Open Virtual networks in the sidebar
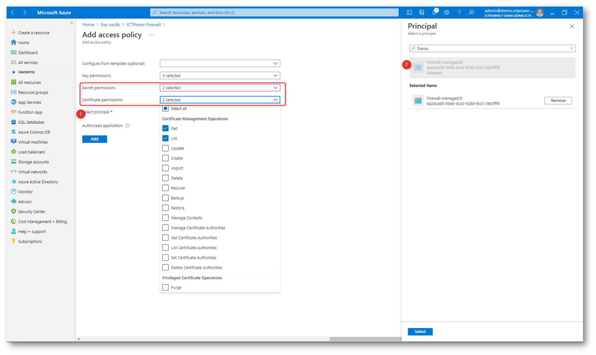The height and width of the screenshot is (355, 596). [33, 172]
